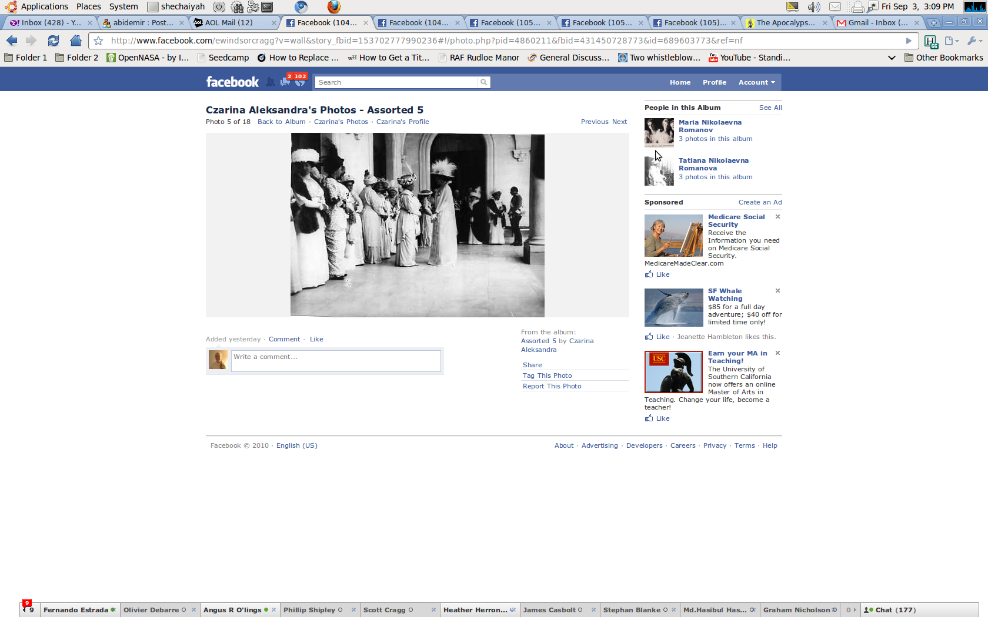Click the Back to Album link

pyautogui.click(x=281, y=122)
